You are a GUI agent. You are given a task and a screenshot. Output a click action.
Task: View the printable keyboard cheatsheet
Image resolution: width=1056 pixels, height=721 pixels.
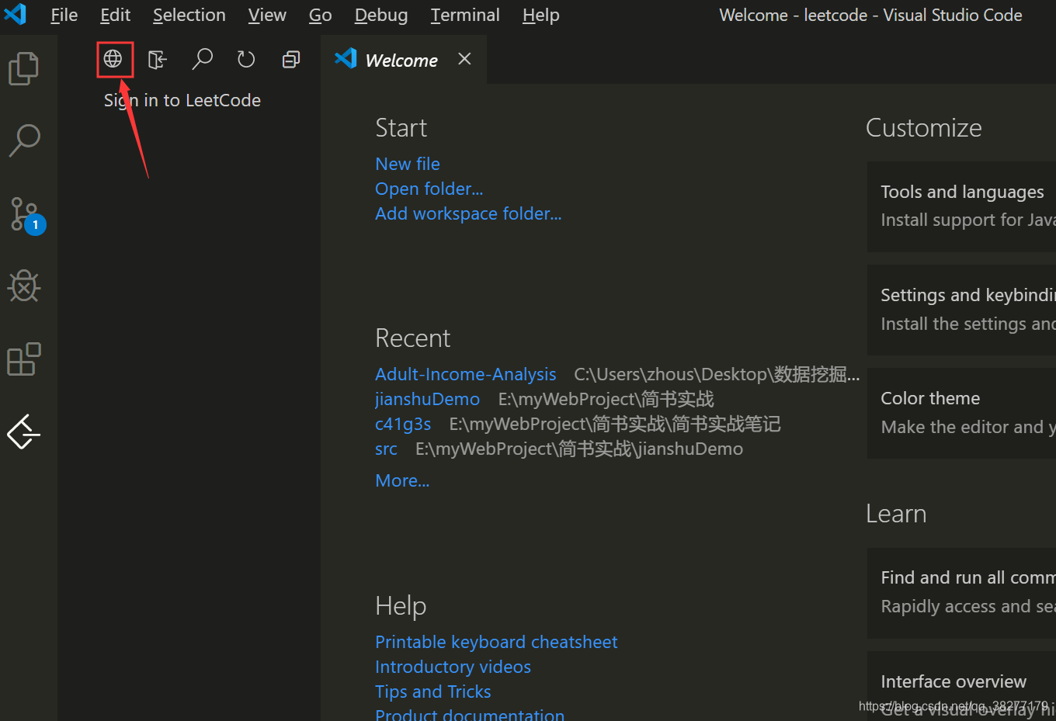pyautogui.click(x=496, y=641)
